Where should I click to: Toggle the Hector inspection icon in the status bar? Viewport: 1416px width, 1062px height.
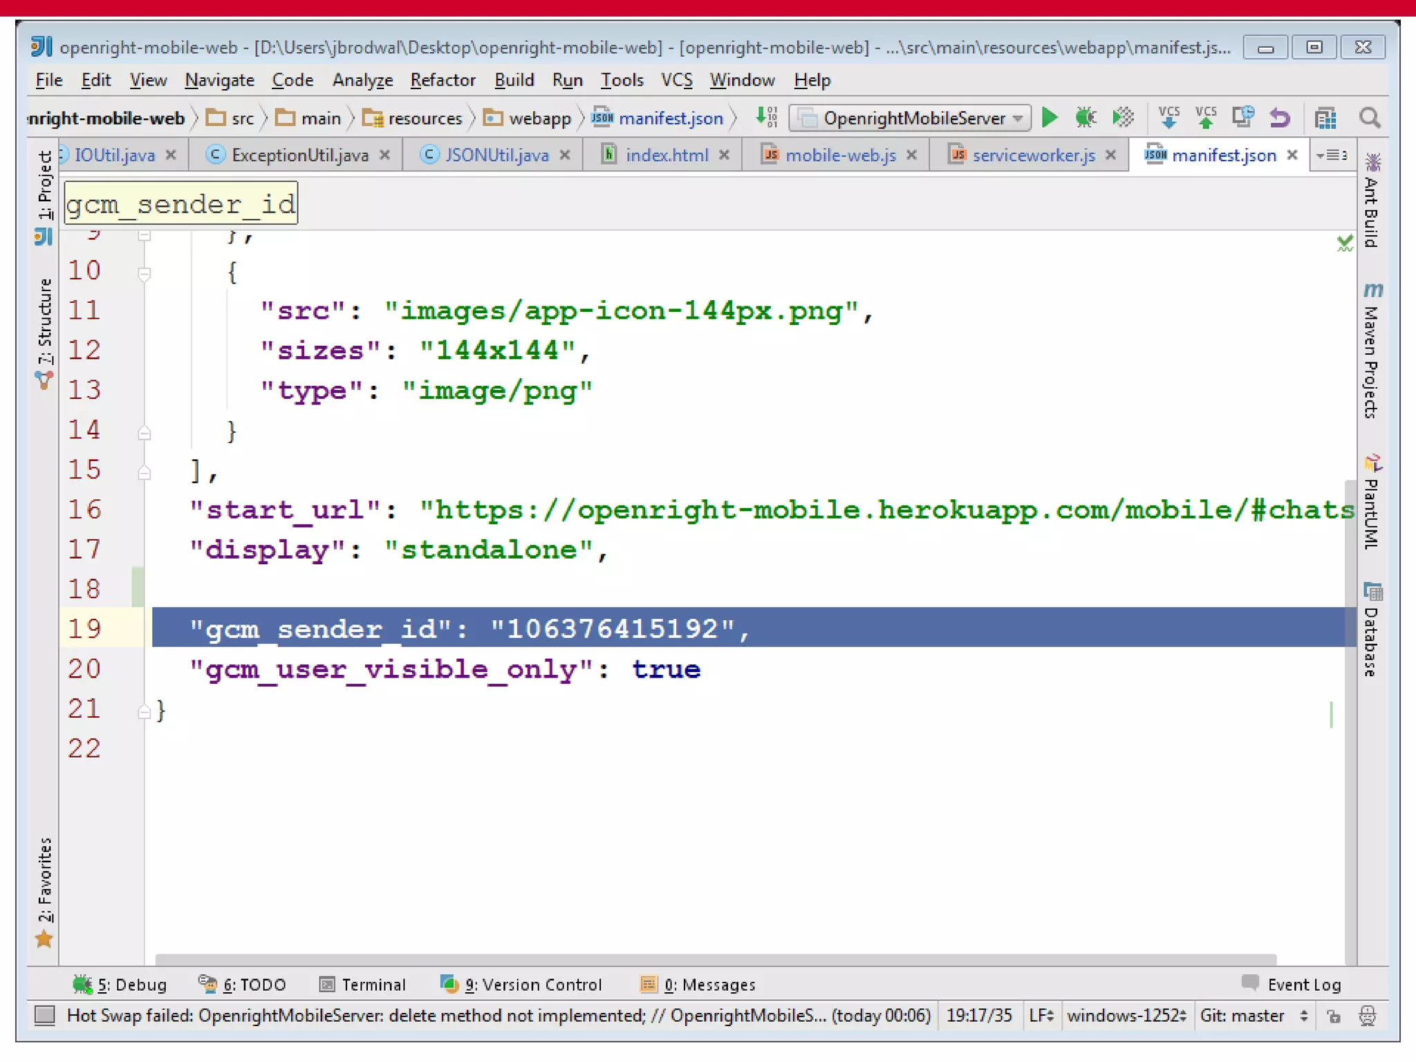[x=1367, y=1016]
